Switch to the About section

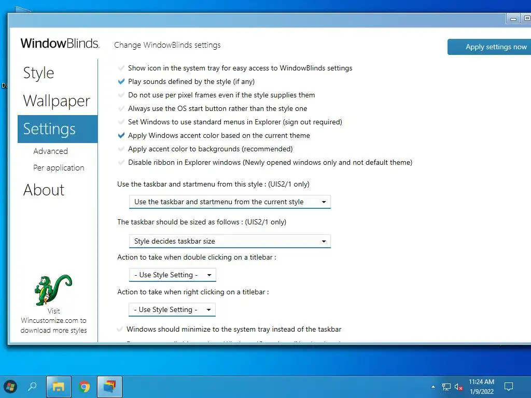pos(44,190)
